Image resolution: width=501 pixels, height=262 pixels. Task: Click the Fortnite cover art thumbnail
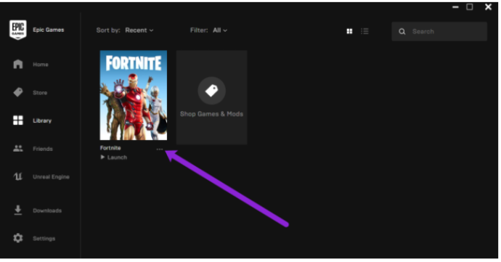point(134,95)
